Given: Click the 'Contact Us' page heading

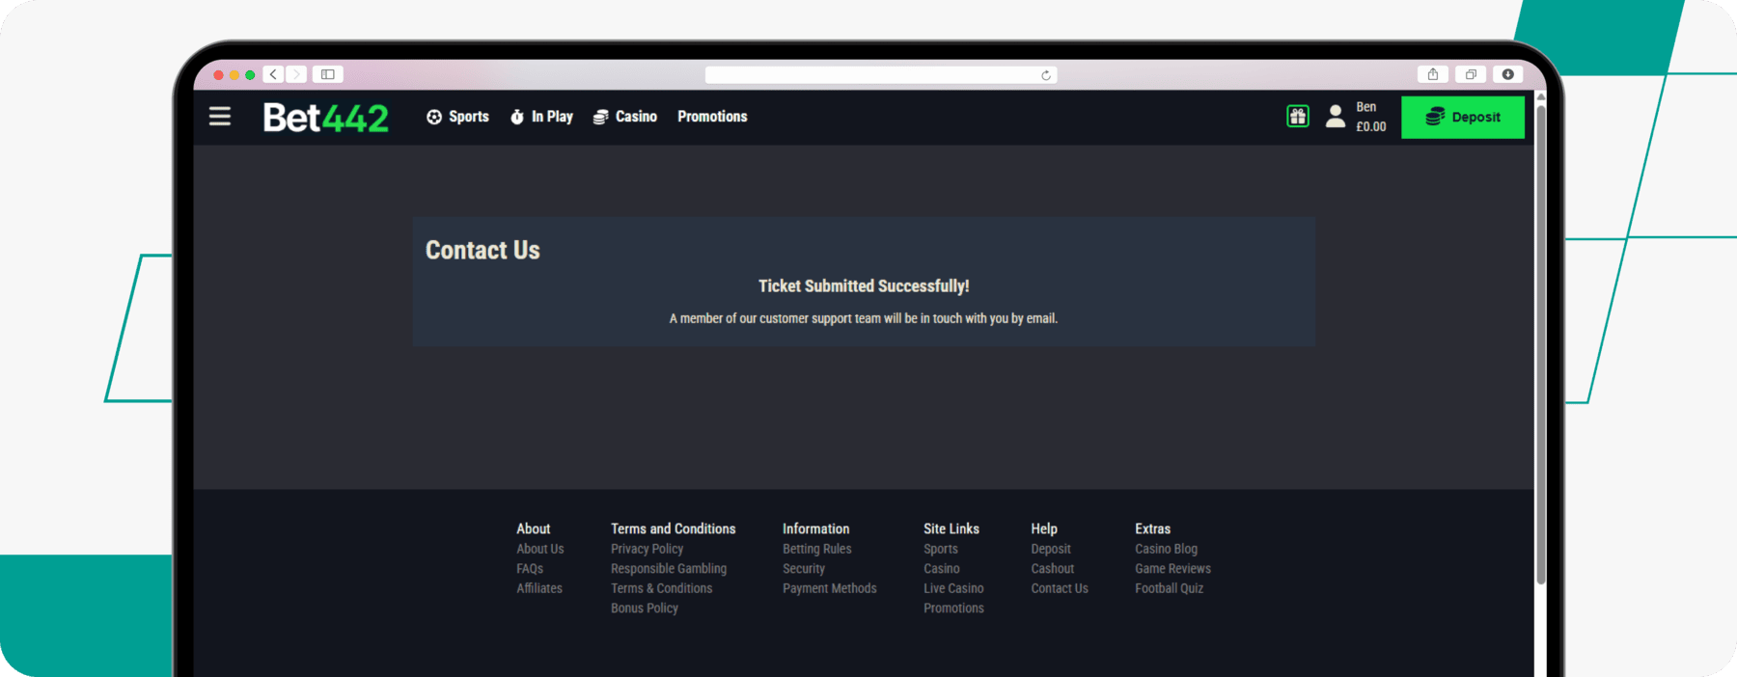Looking at the screenshot, I should tap(482, 251).
